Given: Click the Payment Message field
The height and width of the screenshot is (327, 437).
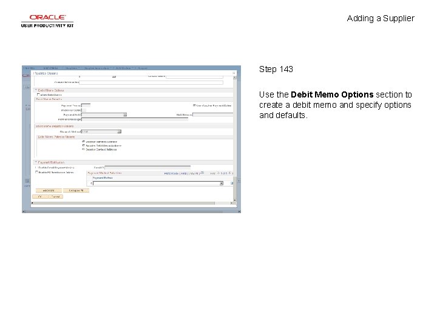Looking at the screenshot, I should [135, 119].
